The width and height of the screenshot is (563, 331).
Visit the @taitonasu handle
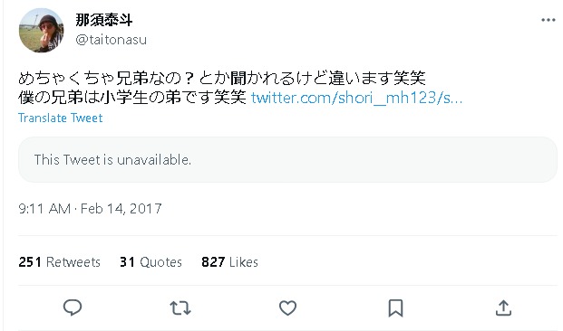[112, 40]
